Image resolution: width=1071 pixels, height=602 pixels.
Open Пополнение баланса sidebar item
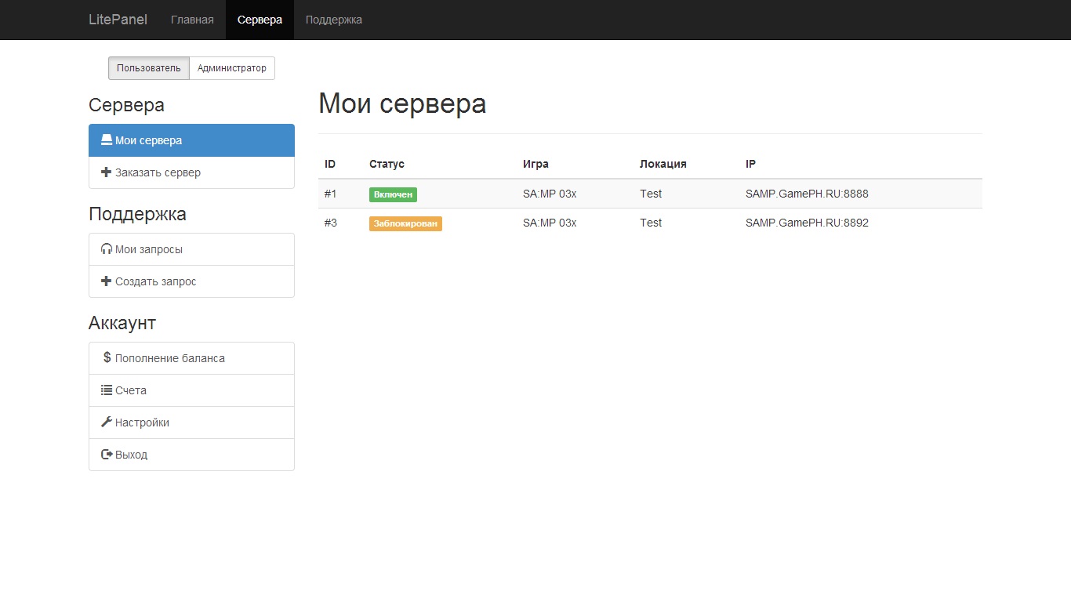click(191, 358)
